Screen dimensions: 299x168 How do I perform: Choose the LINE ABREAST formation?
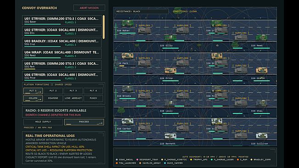73,98
